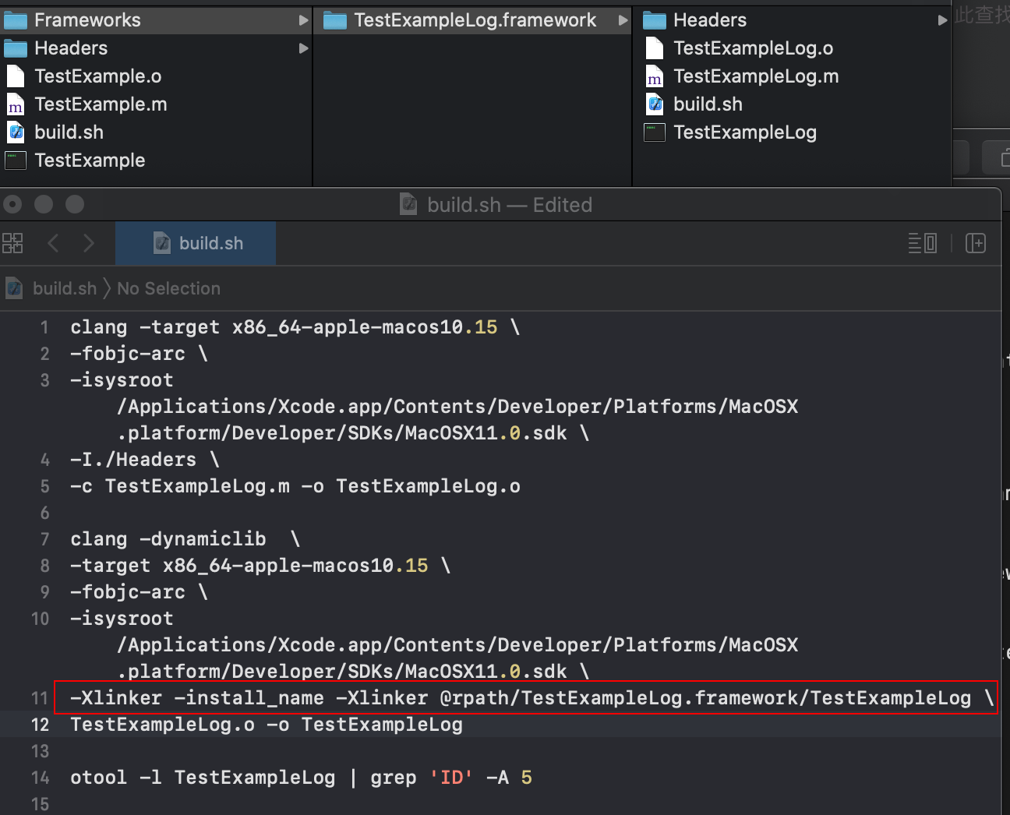Place cursor on -c TestExampleLog.m line
This screenshot has height=815, width=1010.
coord(295,486)
